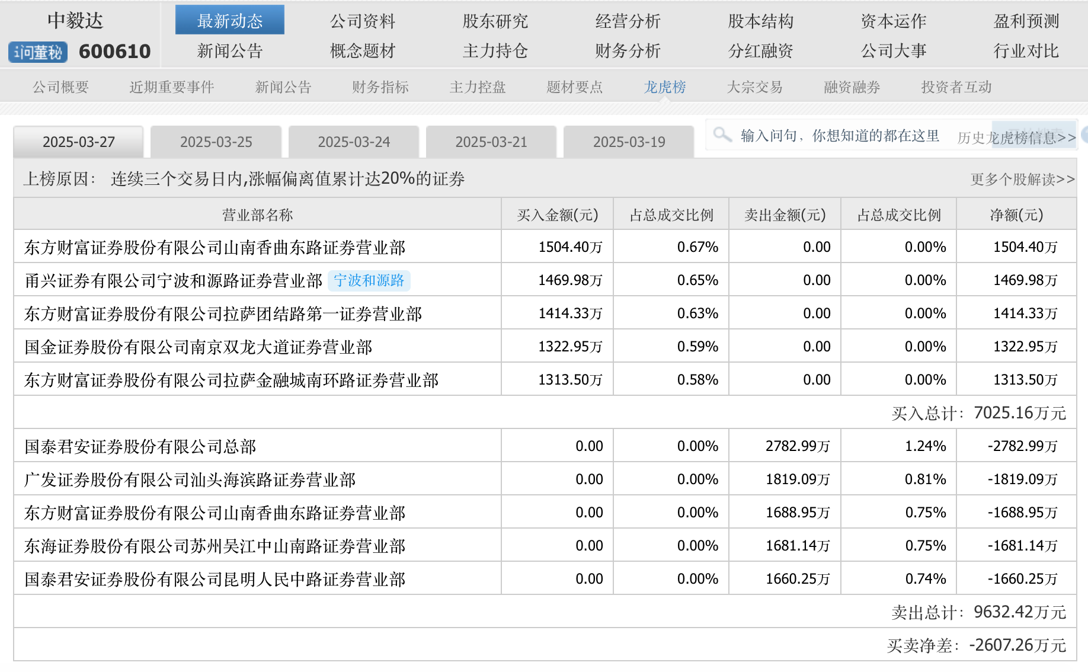
Task: Click the 最新动态 highlighted menu button
Action: coord(229,21)
